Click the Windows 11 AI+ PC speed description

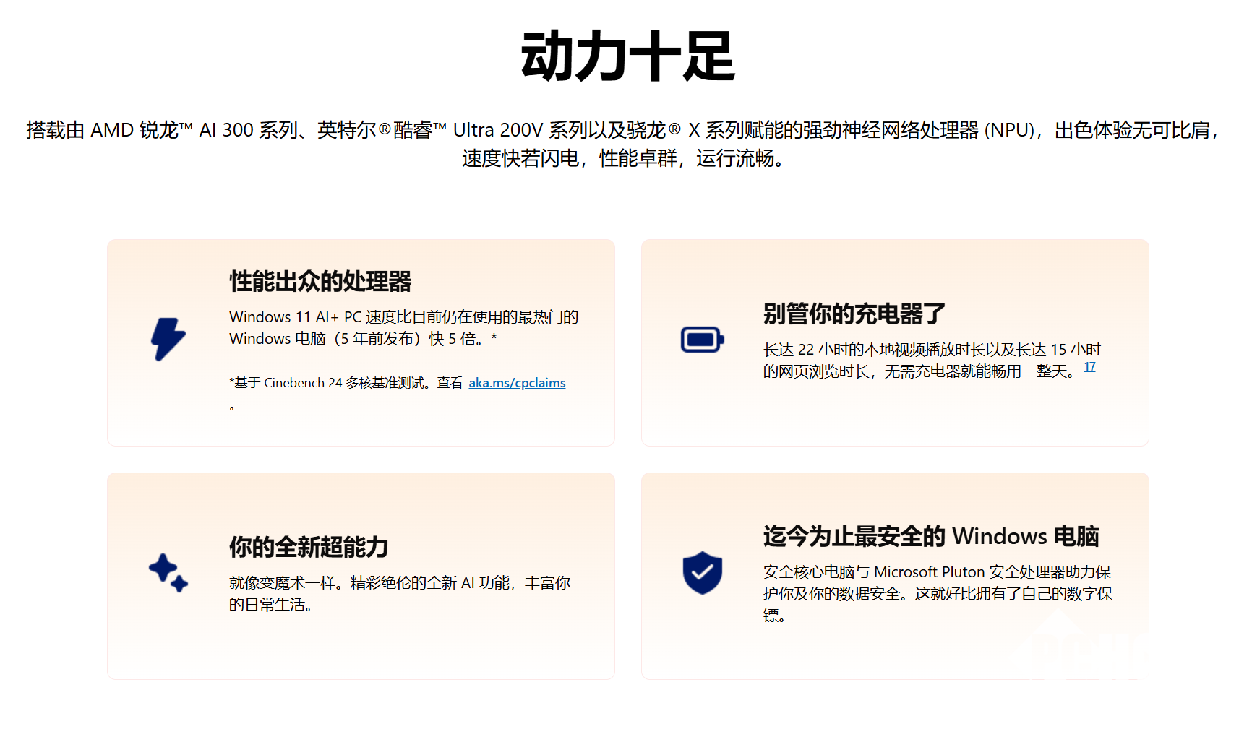403,328
